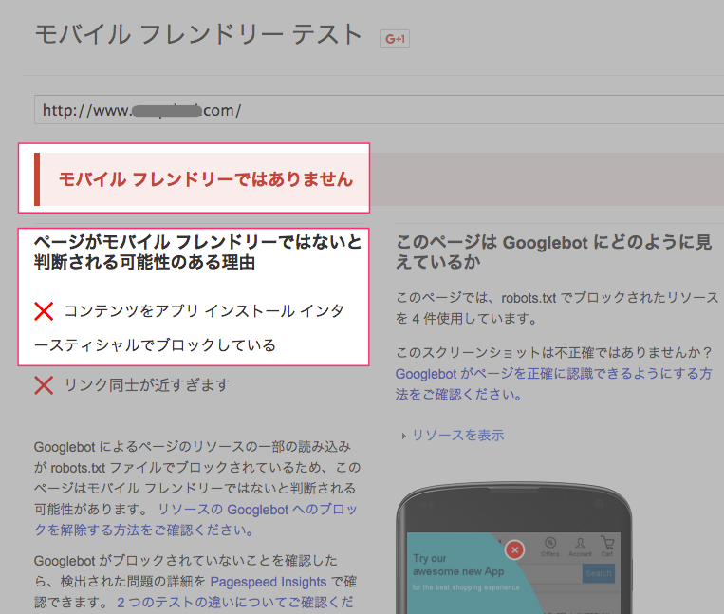Close the app banner in the phone preview
Screen dimensions: 724x614
pos(515,549)
